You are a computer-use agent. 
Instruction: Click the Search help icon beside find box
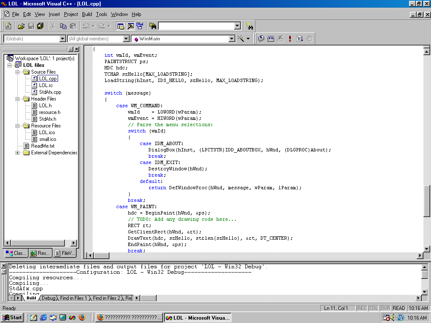tap(250, 26)
